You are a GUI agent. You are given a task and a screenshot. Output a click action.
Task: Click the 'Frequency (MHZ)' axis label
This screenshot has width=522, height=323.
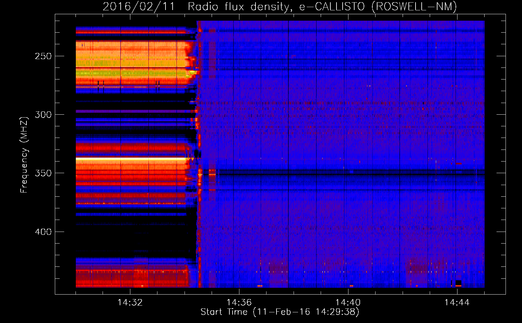[24, 155]
